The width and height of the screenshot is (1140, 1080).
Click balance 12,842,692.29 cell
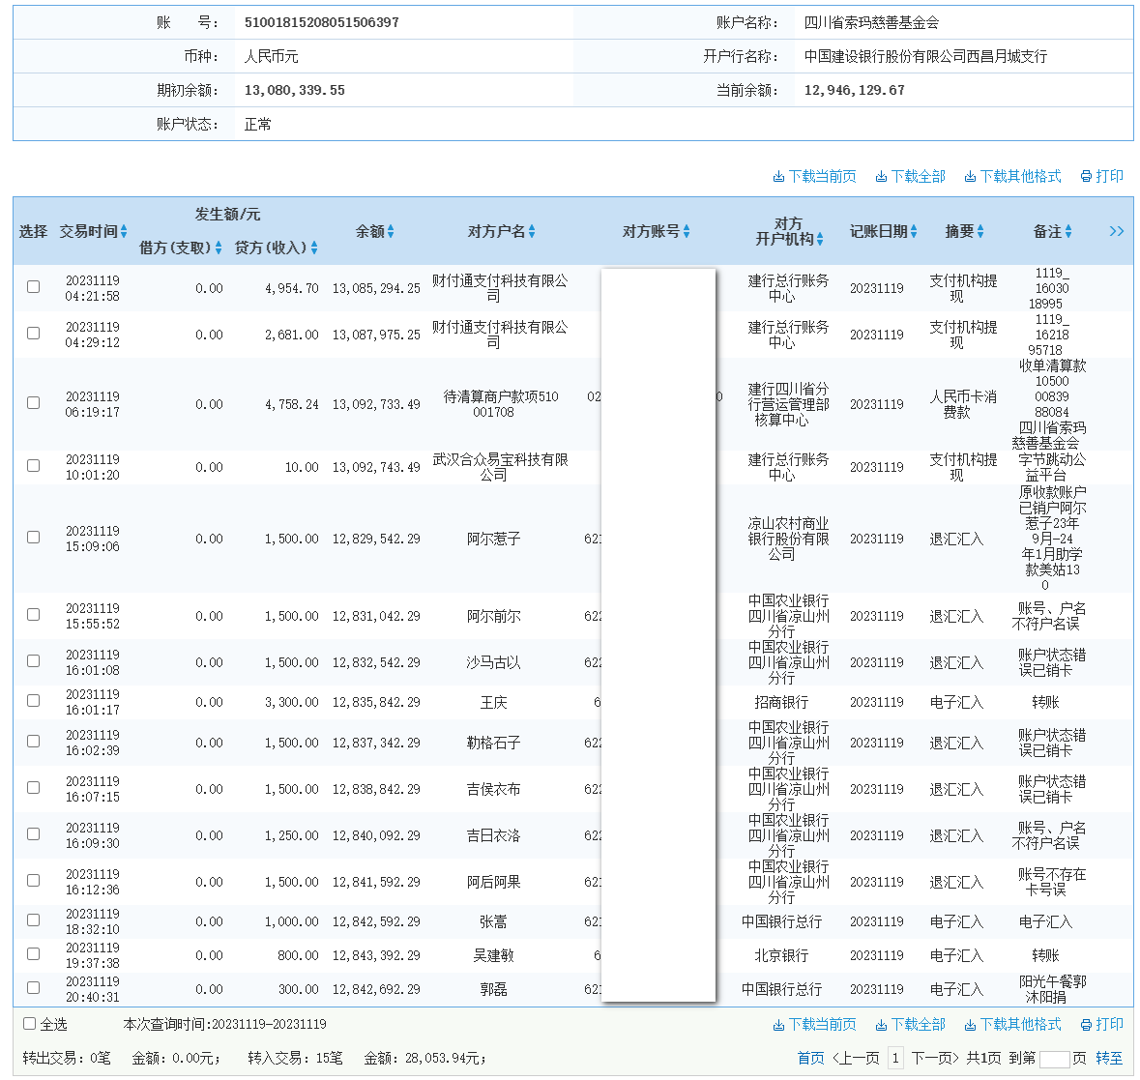tap(376, 989)
